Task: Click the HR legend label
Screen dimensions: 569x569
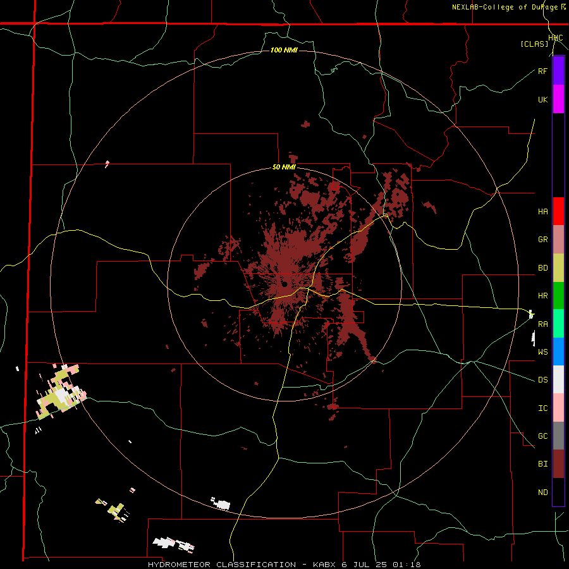Action: coord(543,296)
